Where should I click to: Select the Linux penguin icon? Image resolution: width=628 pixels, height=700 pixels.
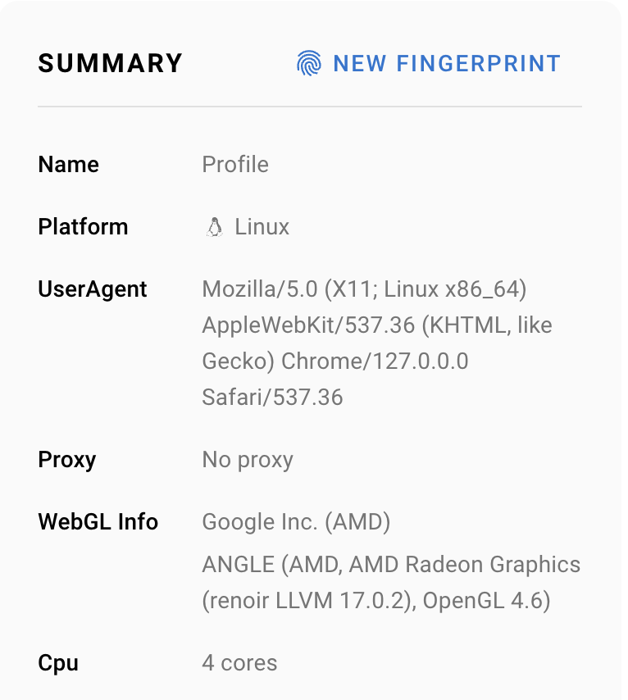(215, 226)
